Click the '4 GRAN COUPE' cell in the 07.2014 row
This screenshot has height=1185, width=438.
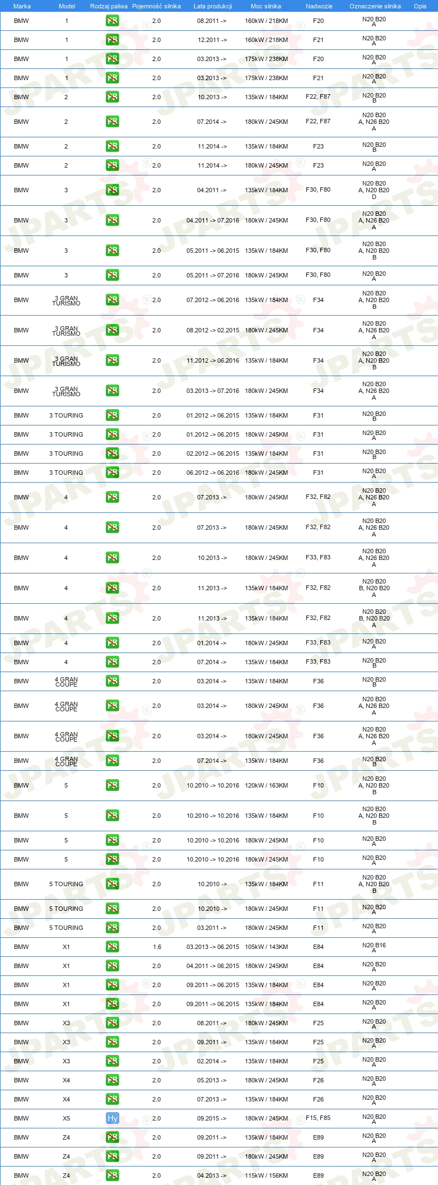point(66,761)
